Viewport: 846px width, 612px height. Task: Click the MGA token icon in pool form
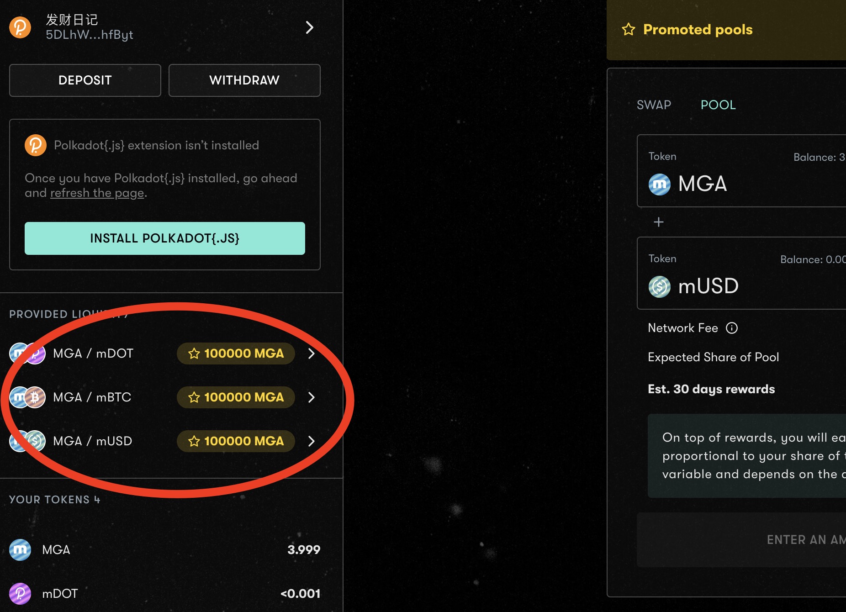click(x=660, y=184)
